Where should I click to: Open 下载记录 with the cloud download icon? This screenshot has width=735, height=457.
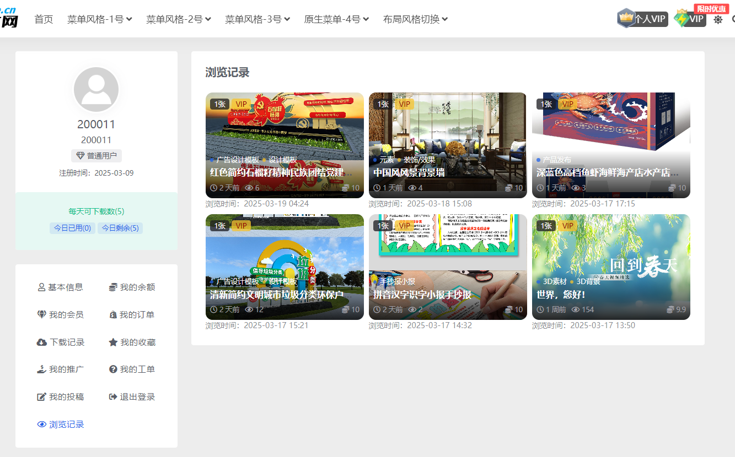point(61,342)
